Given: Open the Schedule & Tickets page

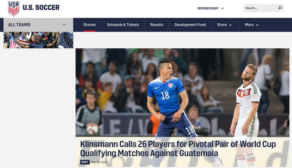Looking at the screenshot, I should 123,25.
